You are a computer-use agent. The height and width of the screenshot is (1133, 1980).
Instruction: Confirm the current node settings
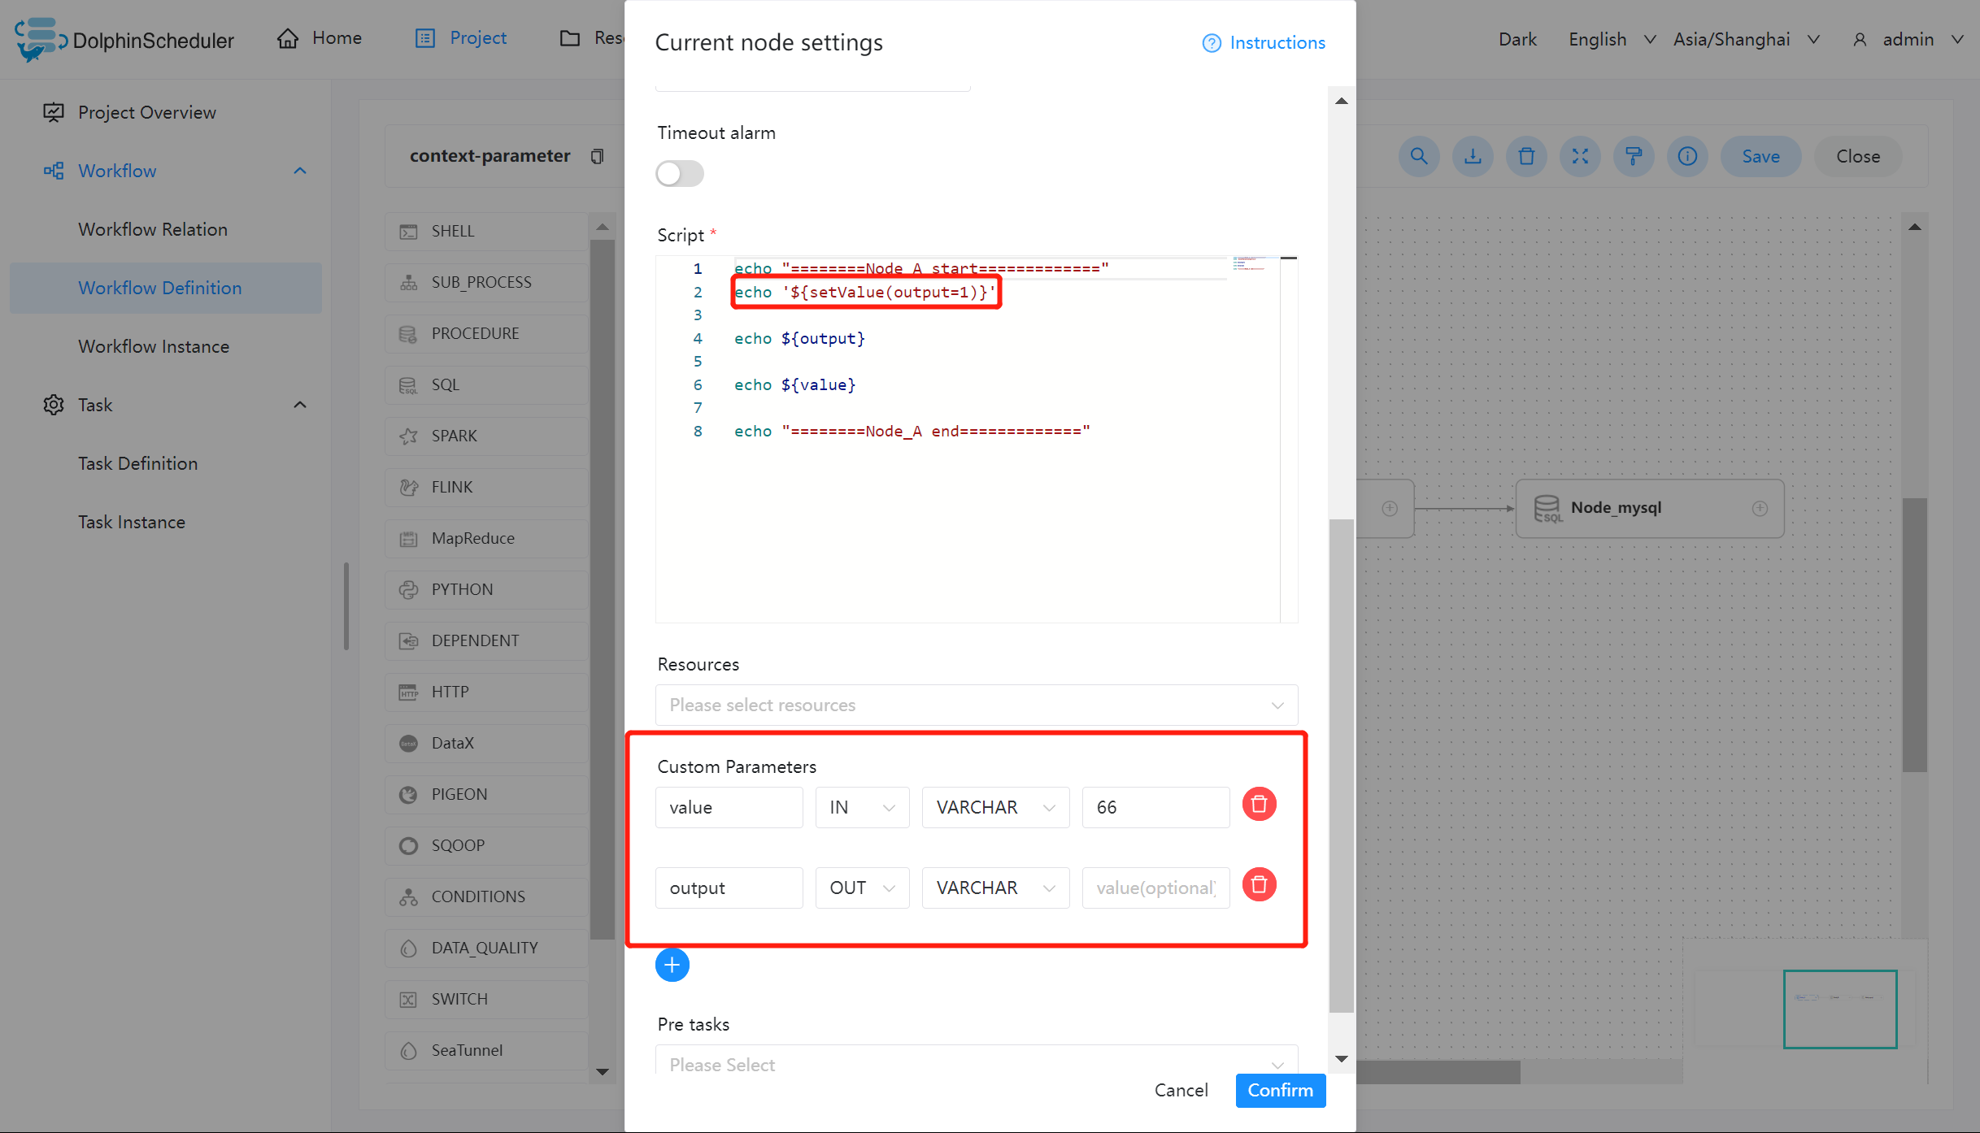1280,1090
